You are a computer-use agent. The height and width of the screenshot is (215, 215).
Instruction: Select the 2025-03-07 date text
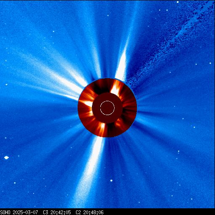[25, 212]
